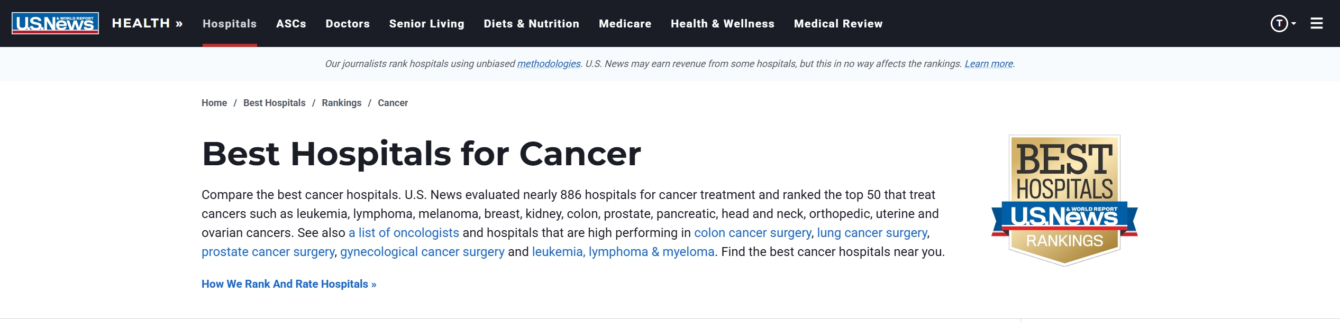Navigate to Diets & Nutrition

[x=531, y=24]
